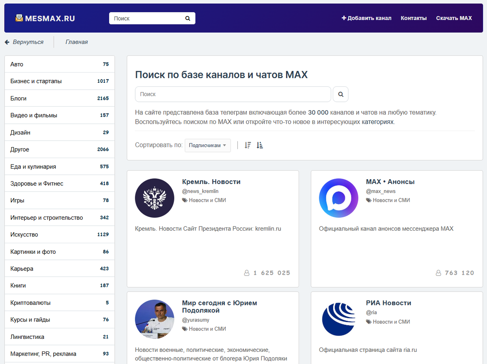Click subscriber count 1 625 025

coord(272,273)
